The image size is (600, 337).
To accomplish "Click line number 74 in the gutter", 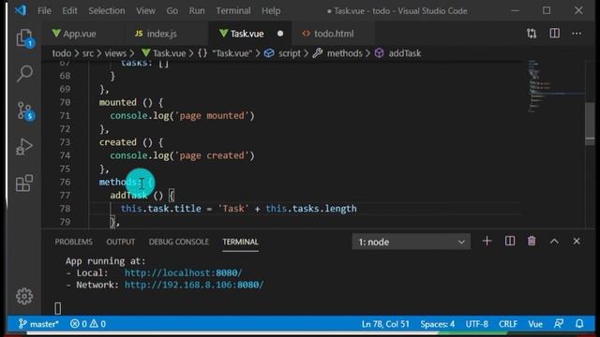I will [x=65, y=155].
